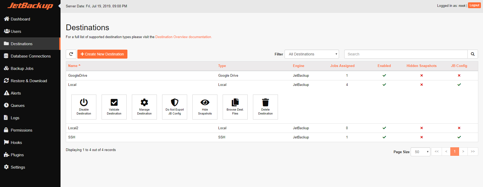
Task: Click the JetBackup logo
Action: click(x=30, y=6)
